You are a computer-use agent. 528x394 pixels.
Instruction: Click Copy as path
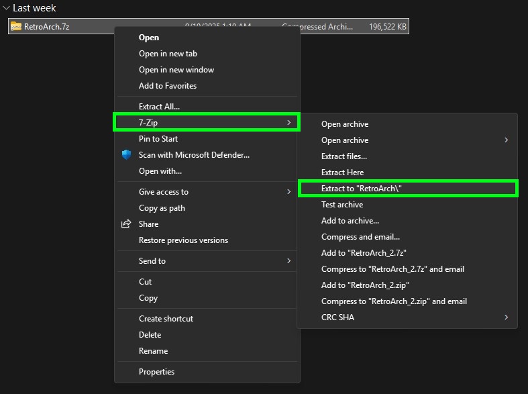click(162, 208)
